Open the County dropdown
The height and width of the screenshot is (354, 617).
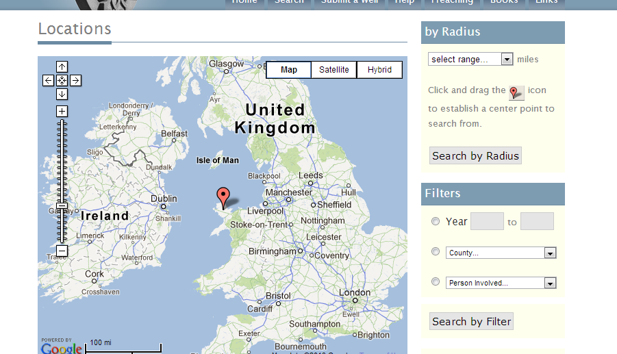501,253
